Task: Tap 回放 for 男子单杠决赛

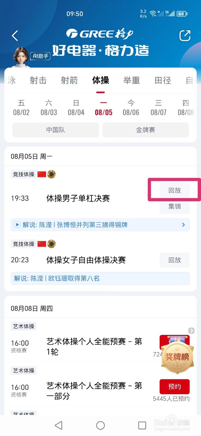Action: pos(175,190)
